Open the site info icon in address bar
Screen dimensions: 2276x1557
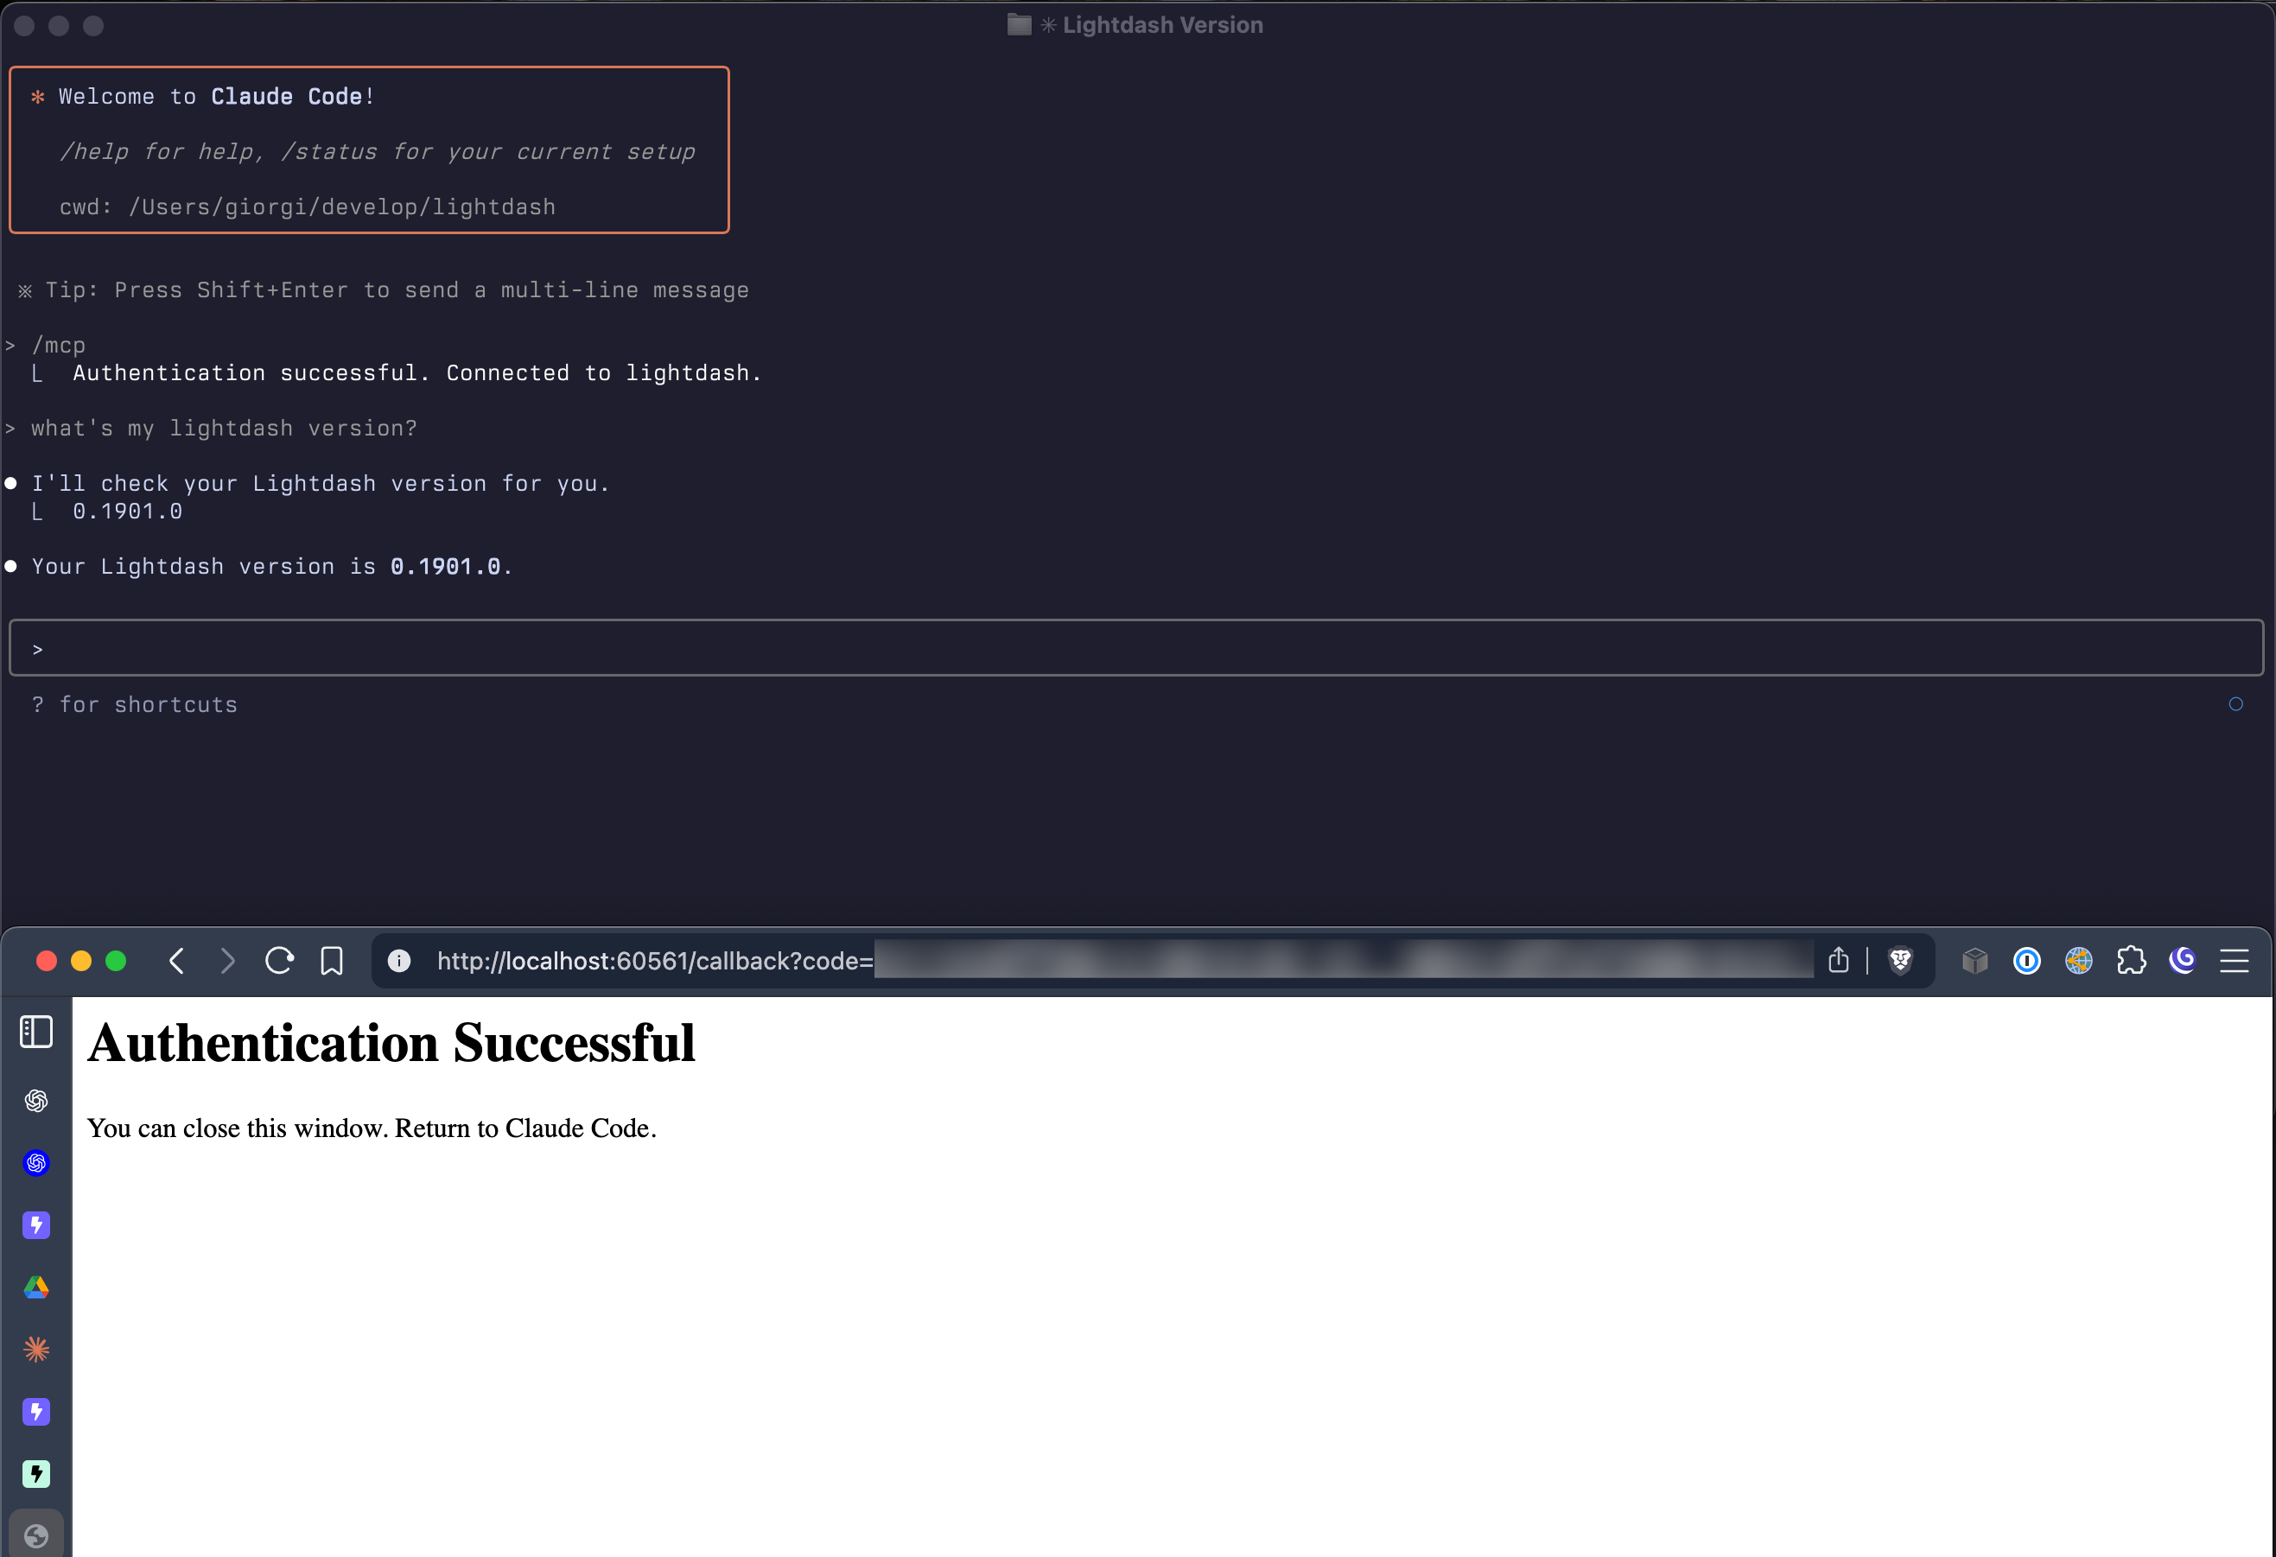399,961
